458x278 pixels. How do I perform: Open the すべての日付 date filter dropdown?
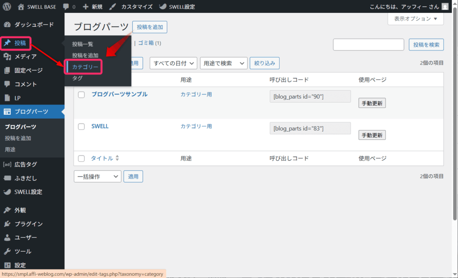pos(174,63)
